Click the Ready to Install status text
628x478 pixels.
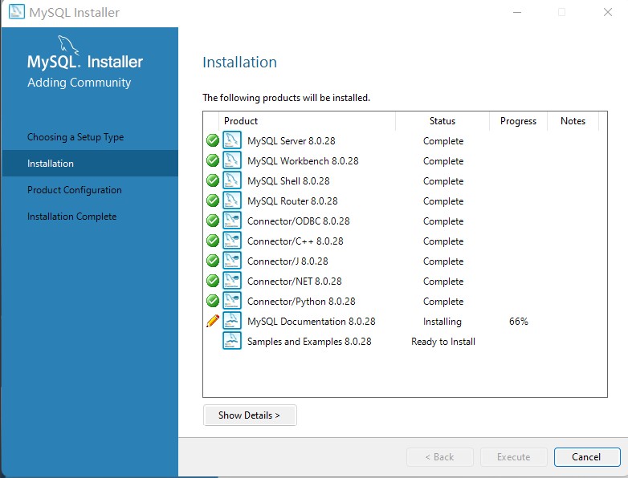[x=443, y=341]
